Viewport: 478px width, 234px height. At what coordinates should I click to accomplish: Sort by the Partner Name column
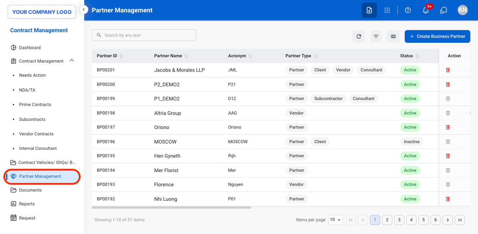click(186, 56)
